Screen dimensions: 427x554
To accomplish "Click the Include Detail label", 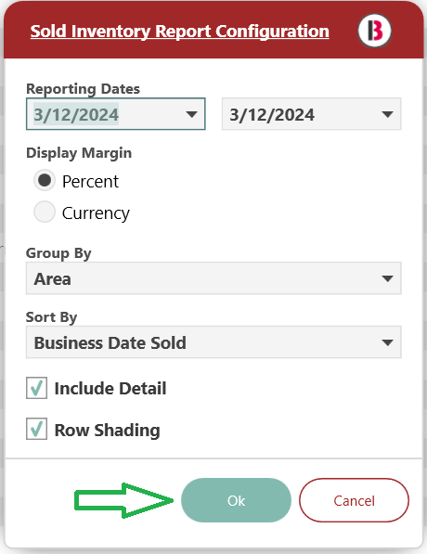I will tap(110, 388).
